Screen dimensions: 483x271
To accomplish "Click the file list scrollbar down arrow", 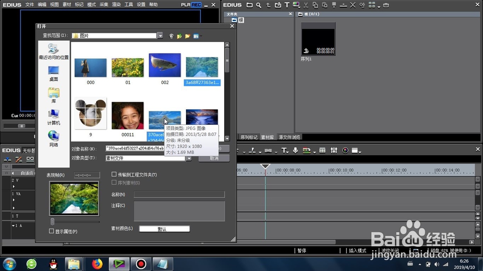I will 227,138.
